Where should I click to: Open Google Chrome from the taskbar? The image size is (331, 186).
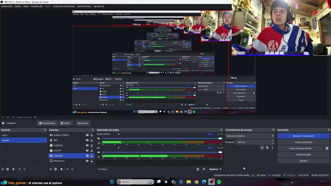[x=197, y=182]
